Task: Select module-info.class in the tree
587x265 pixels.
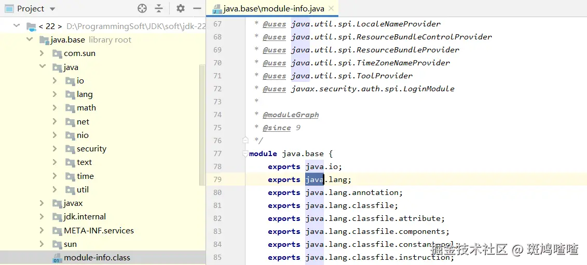Action: (103, 258)
